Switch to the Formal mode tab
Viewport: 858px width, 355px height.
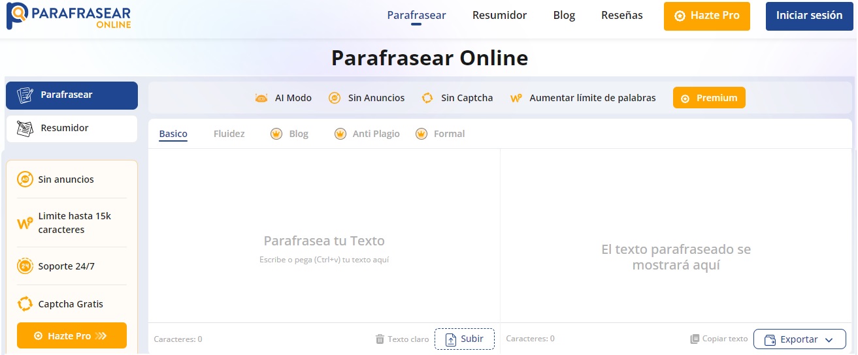coord(450,134)
